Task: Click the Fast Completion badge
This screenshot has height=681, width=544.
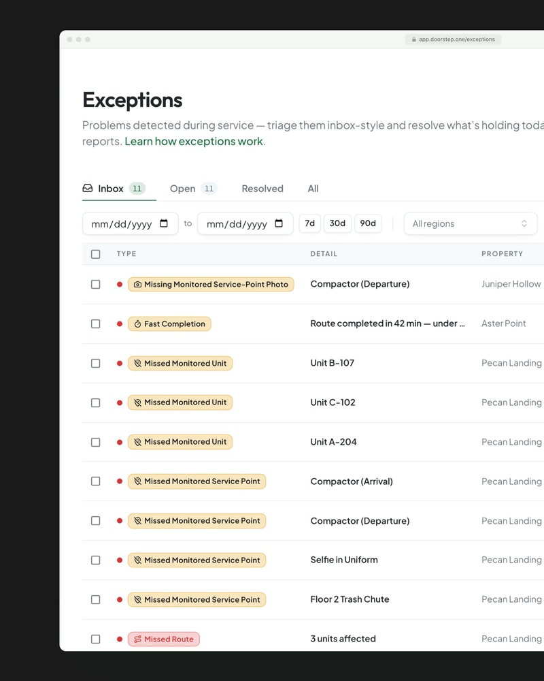Action: (169, 324)
